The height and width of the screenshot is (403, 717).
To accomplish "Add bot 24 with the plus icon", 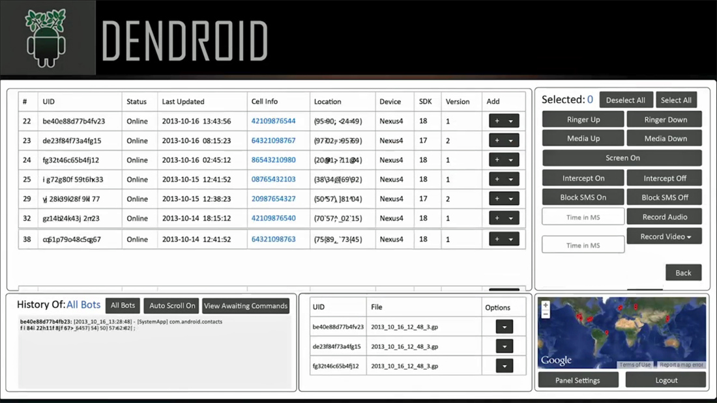I will pos(497,160).
